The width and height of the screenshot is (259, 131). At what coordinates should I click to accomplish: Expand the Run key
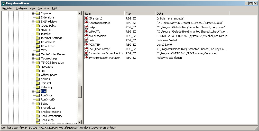33,91
